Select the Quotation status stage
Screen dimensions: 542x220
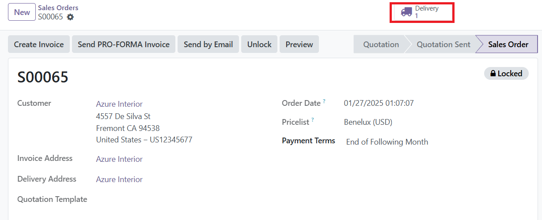381,44
